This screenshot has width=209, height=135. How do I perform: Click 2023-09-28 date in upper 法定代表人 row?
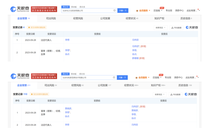tap(30, 40)
